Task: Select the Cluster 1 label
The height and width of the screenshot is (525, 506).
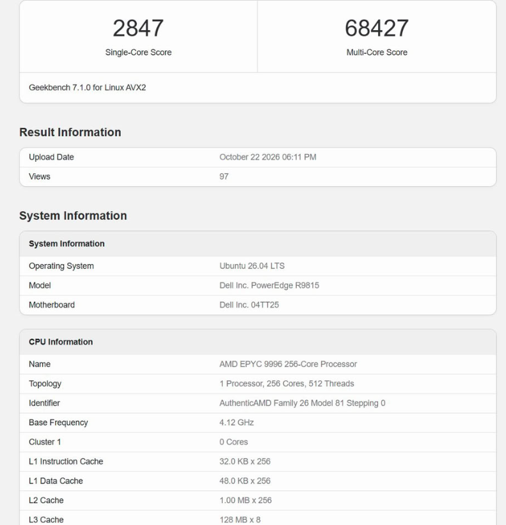Action: 45,442
